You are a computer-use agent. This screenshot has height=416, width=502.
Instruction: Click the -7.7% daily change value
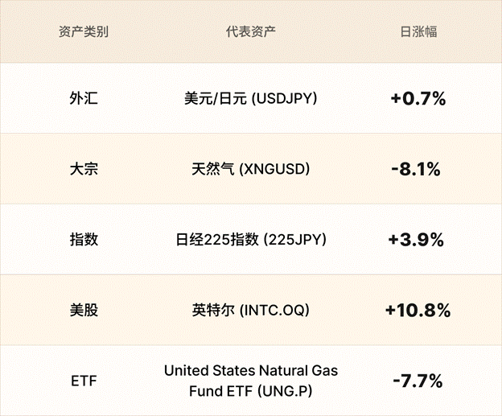coord(418,381)
